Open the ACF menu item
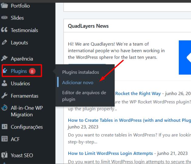The height and width of the screenshot is (164, 191). 15,139
